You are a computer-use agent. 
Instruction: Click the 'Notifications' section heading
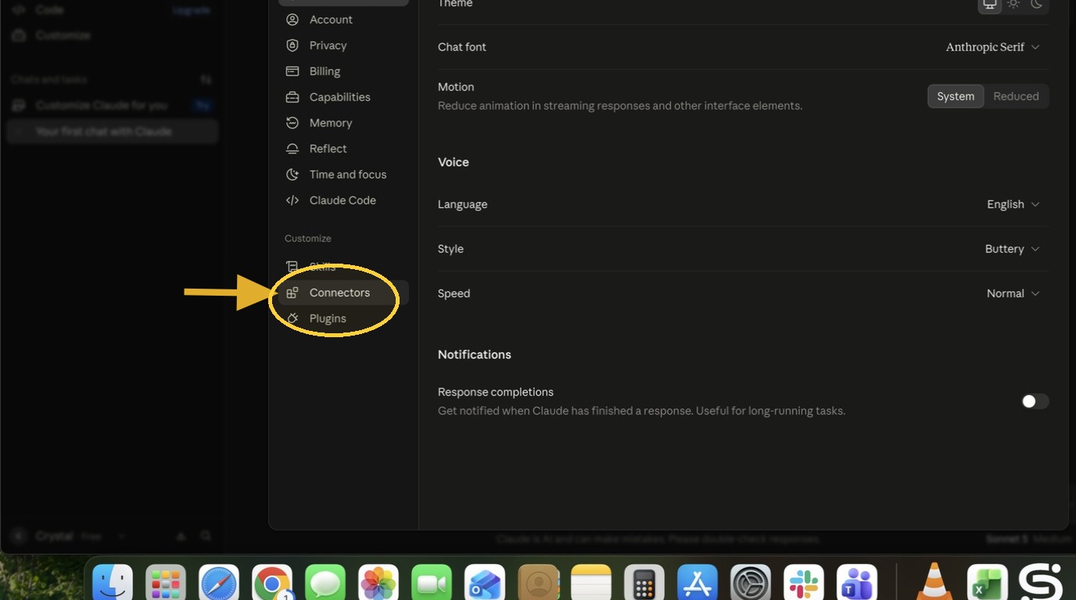click(x=475, y=354)
